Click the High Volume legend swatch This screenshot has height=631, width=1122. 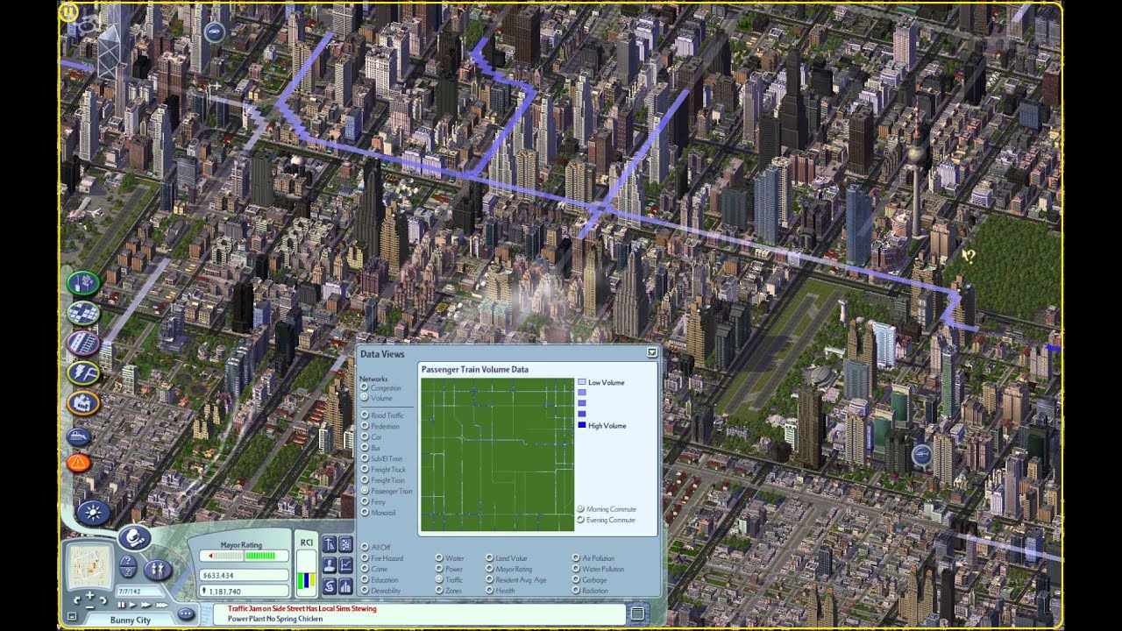(582, 425)
